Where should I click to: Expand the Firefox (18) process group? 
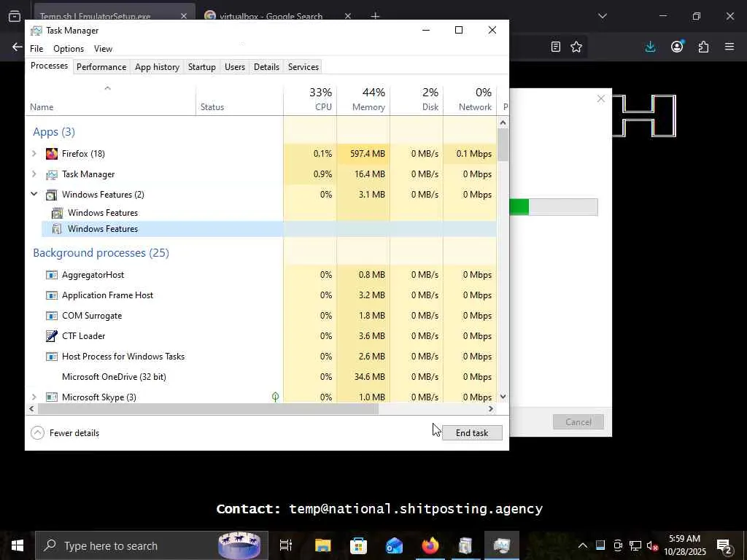34,153
